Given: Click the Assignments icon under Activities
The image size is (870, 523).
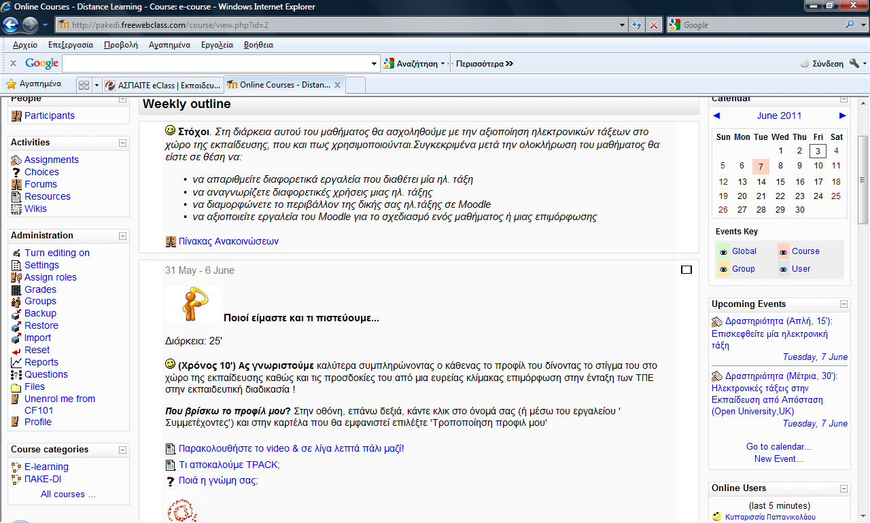Looking at the screenshot, I should 16,160.
